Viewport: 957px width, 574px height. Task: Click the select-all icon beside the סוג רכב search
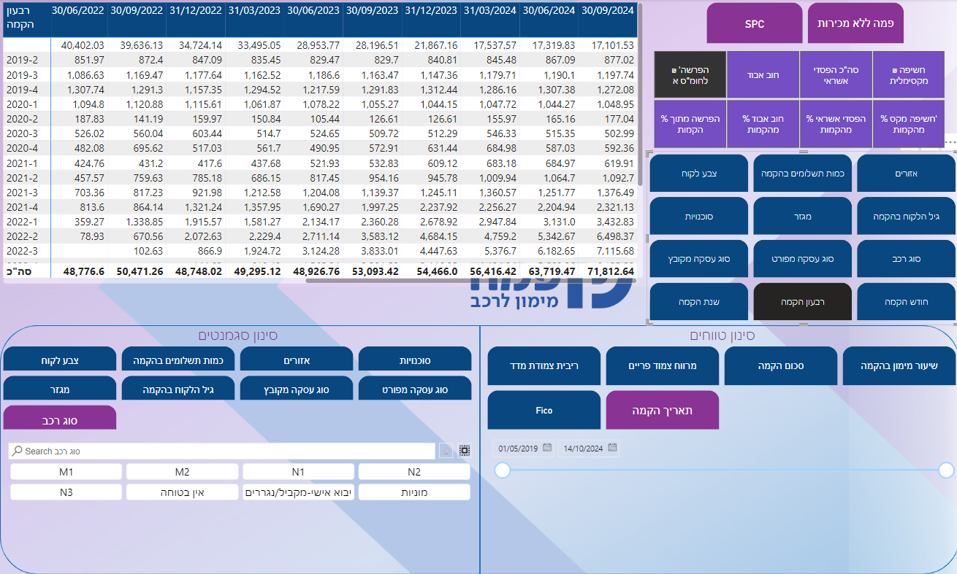pos(465,451)
